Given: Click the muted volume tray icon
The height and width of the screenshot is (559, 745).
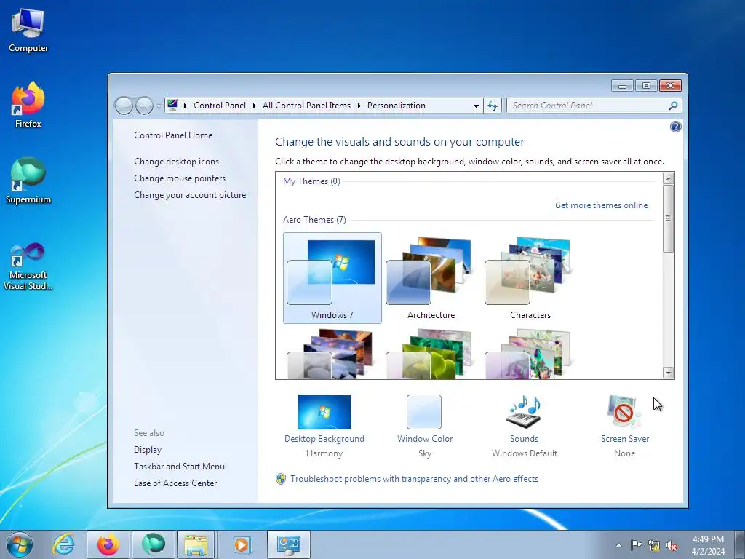Looking at the screenshot, I should pyautogui.click(x=672, y=545).
